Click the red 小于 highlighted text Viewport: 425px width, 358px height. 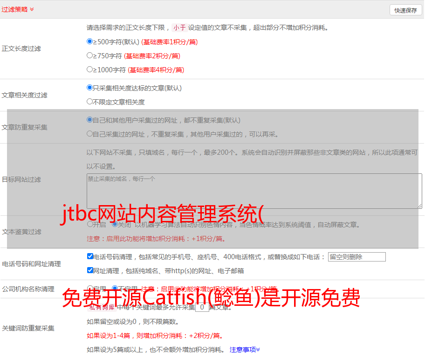[x=179, y=28]
